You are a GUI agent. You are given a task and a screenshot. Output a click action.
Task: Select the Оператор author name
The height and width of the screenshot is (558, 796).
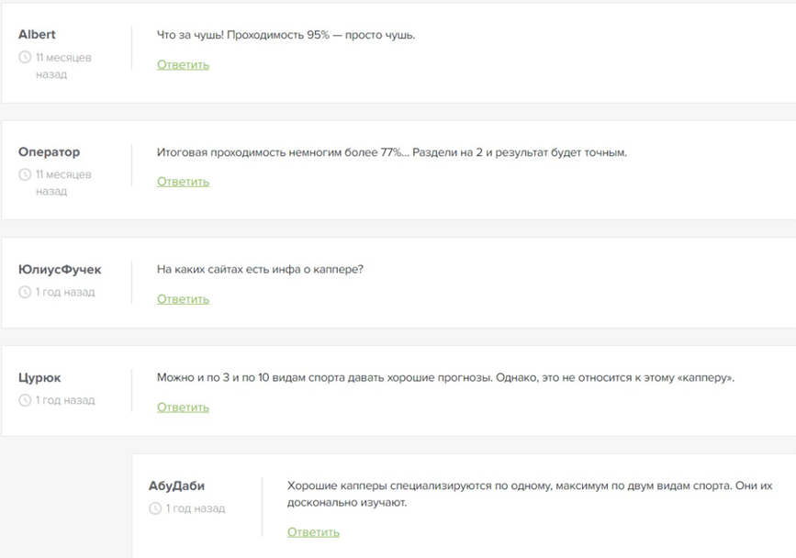pyautogui.click(x=49, y=152)
